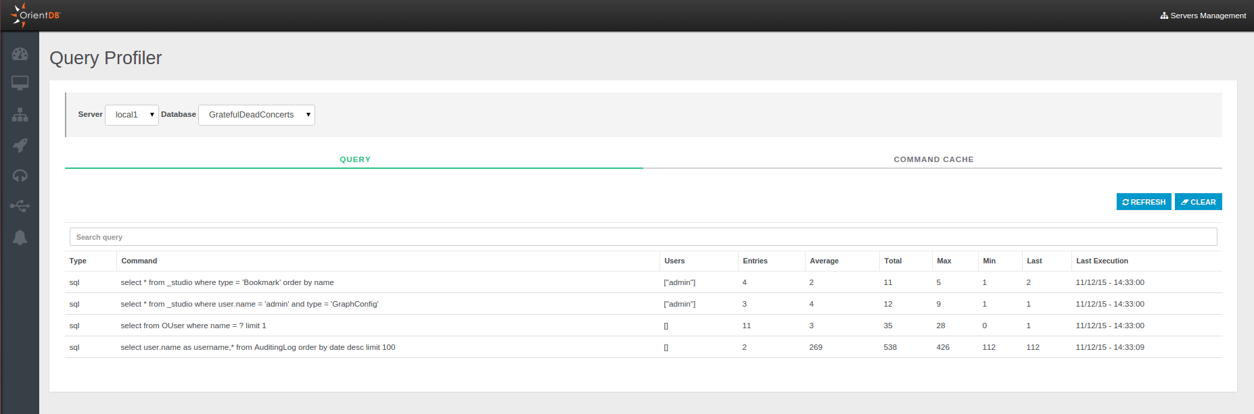Select the Query tab
The width and height of the screenshot is (1254, 414).
point(354,159)
